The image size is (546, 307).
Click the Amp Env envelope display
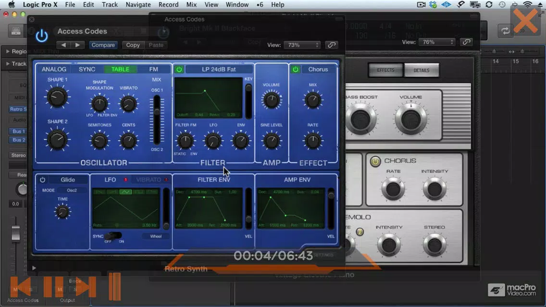[x=291, y=209]
